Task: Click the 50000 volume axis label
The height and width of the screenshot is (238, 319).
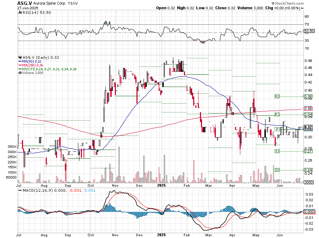Action: click(11, 177)
